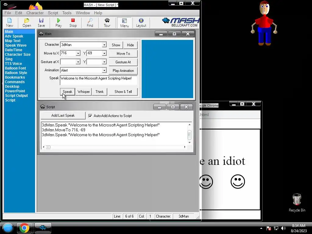
Task: Open the volume icon in system tray
Action: tap(283, 228)
